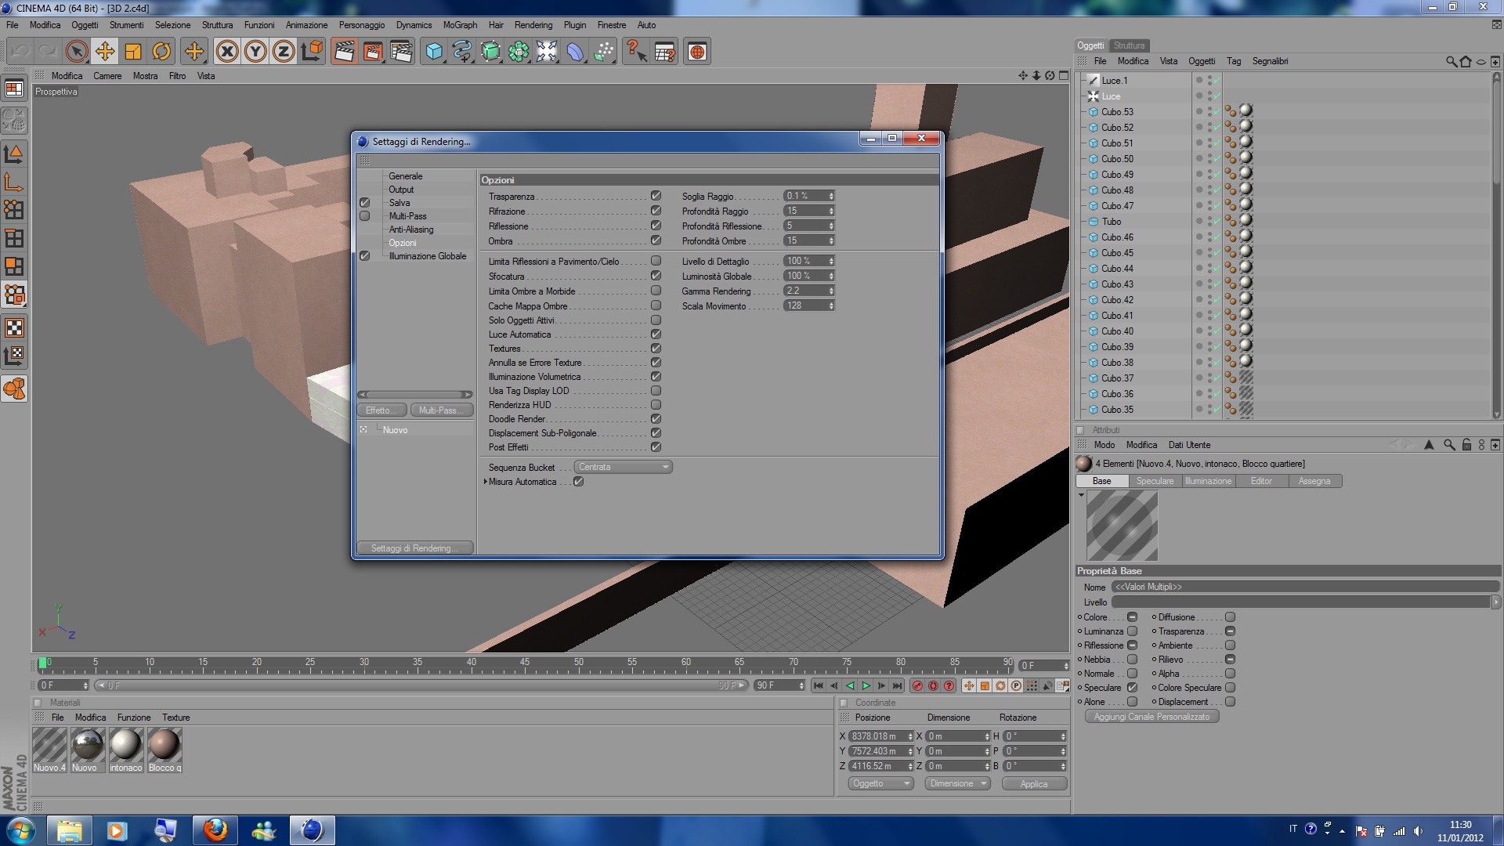Click the Applica button
1504x846 pixels.
click(1034, 783)
